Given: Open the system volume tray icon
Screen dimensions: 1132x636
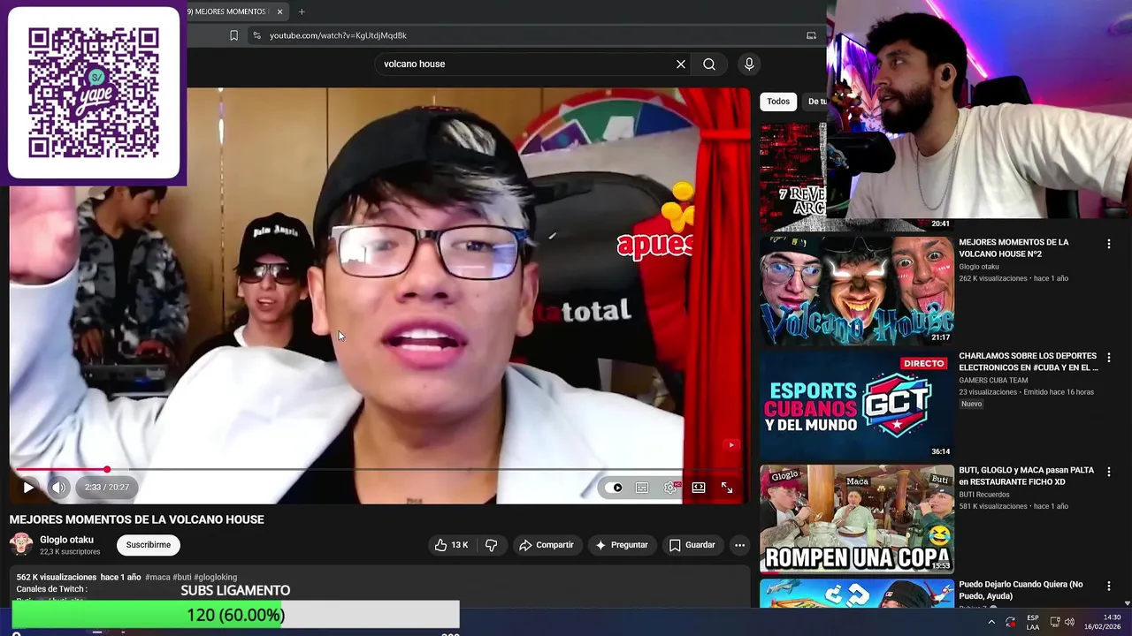Looking at the screenshot, I should point(1070,622).
